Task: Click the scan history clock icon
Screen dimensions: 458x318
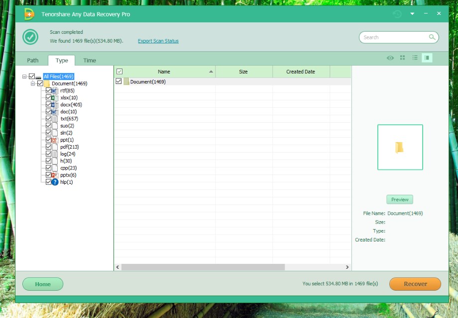Action: click(x=397, y=14)
